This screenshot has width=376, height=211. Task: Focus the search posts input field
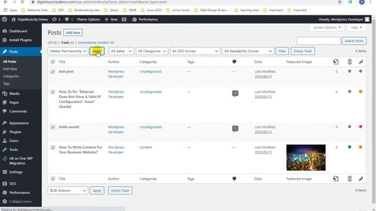[x=318, y=41]
